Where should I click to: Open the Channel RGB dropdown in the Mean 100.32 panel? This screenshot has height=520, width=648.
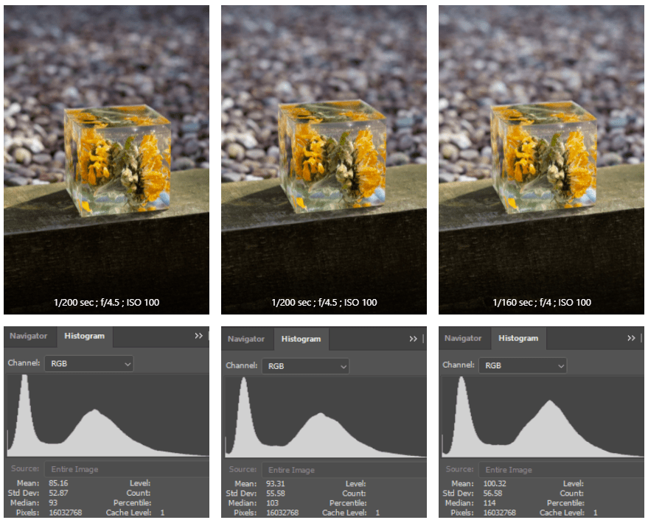[x=522, y=365]
